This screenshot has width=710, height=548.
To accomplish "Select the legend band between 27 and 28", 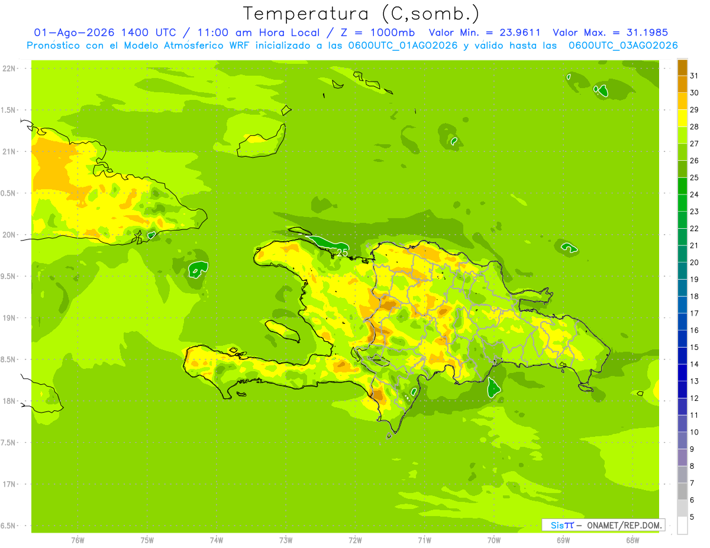I will click(682, 135).
